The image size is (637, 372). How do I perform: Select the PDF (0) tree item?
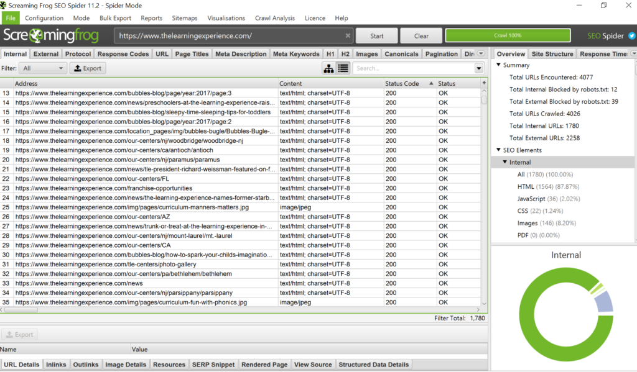tap(538, 235)
